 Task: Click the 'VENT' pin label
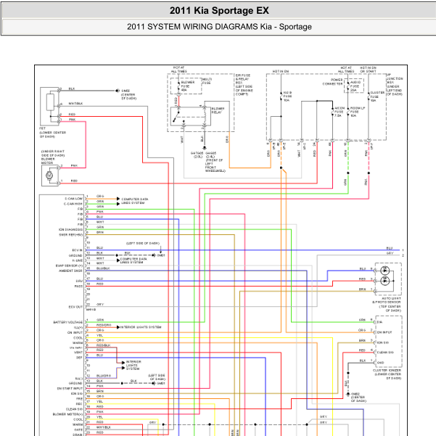(x=78, y=353)
